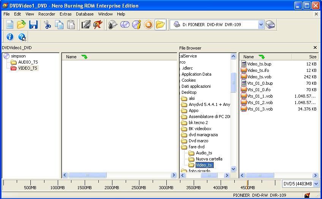The image size is (322, 199).
Task: Open the File menu
Action: [6, 14]
